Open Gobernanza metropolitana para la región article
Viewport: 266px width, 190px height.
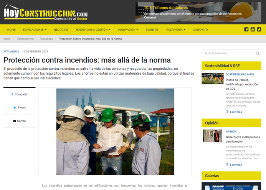click(x=243, y=139)
